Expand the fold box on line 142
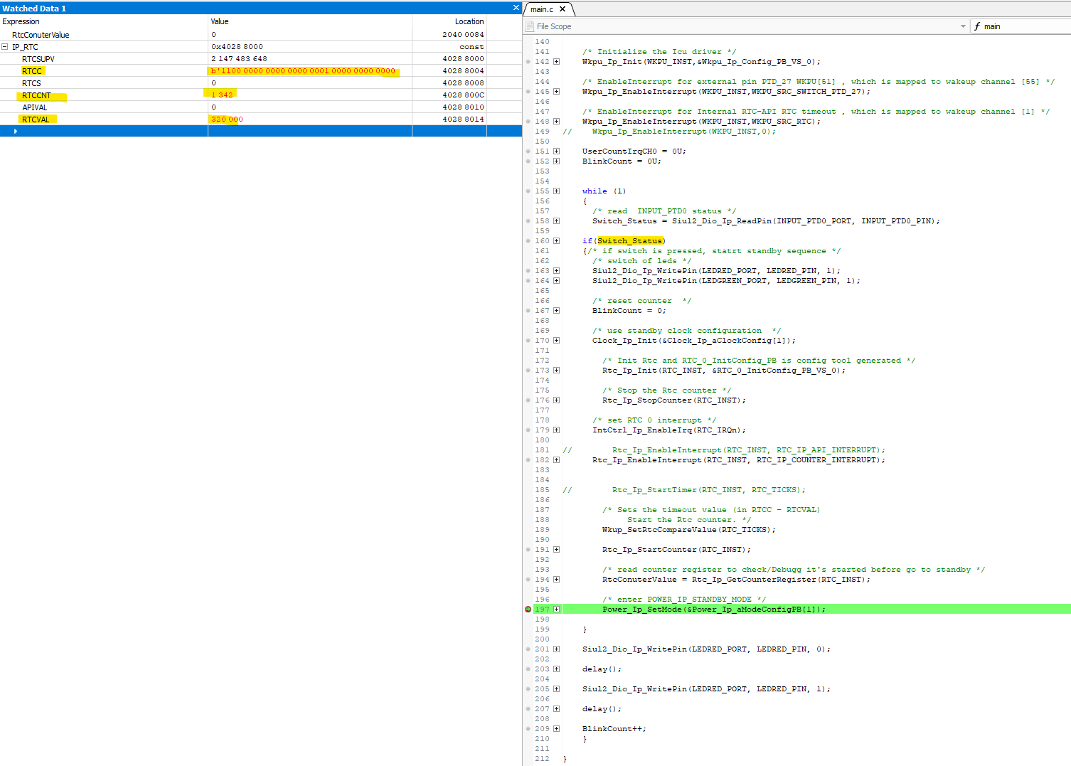The image size is (1071, 766). (x=557, y=62)
